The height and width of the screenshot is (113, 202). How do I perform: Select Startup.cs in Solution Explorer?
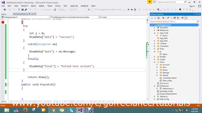coord(163,96)
